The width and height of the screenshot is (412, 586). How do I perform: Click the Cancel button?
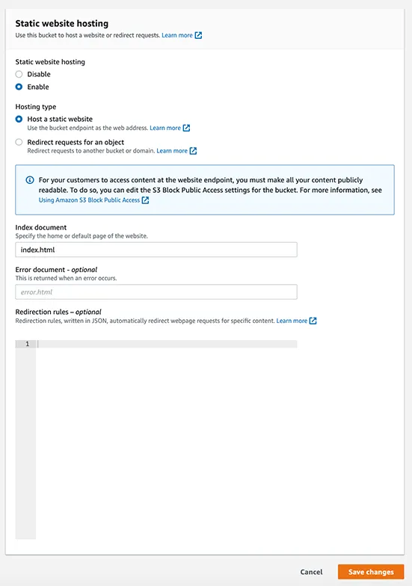point(311,572)
